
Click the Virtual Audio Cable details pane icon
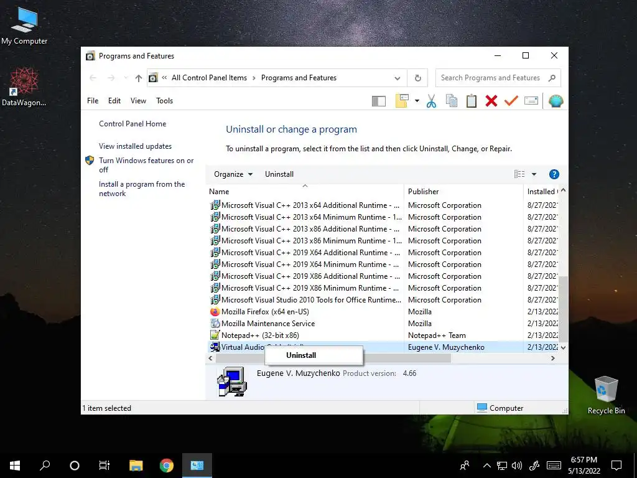pyautogui.click(x=232, y=382)
